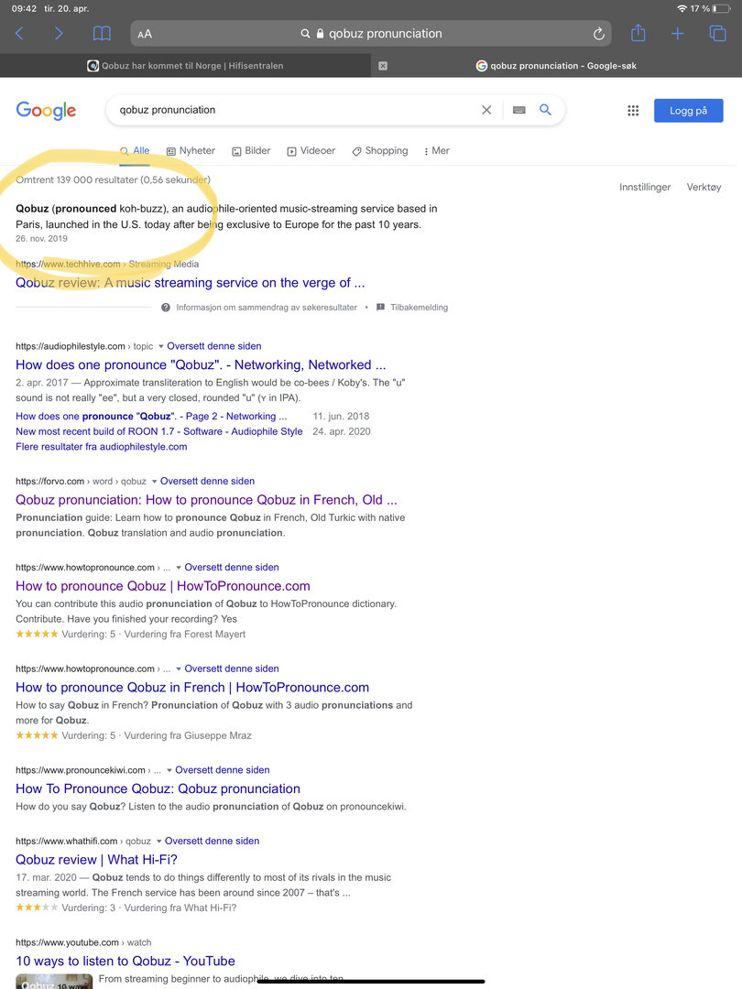Add a new tab with plus icon

click(678, 34)
